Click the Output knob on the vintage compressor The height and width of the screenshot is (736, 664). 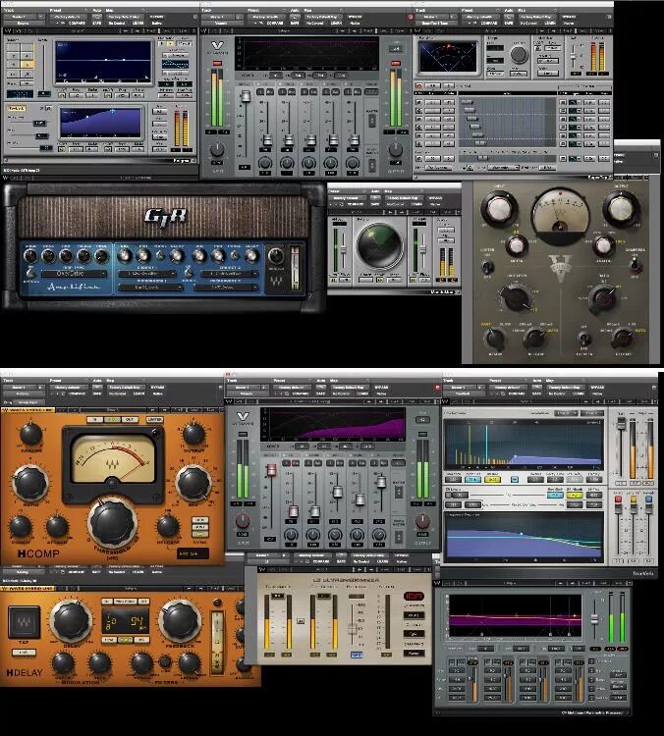(x=621, y=209)
